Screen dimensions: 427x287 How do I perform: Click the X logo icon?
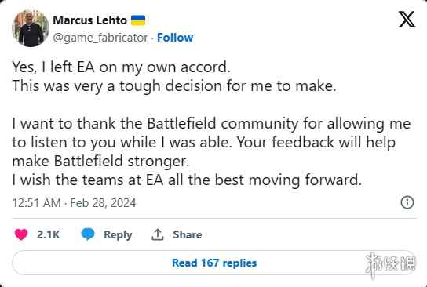(407, 20)
